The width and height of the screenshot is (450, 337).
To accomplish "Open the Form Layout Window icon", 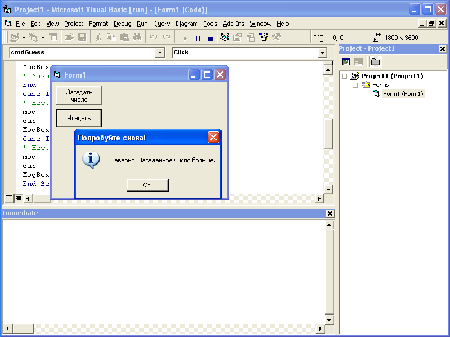I will (x=251, y=37).
